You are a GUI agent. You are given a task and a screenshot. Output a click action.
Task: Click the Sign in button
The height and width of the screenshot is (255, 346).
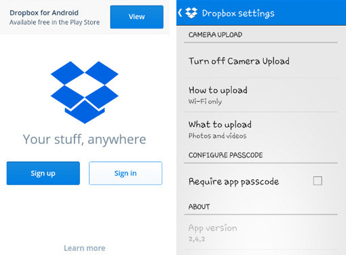point(126,173)
